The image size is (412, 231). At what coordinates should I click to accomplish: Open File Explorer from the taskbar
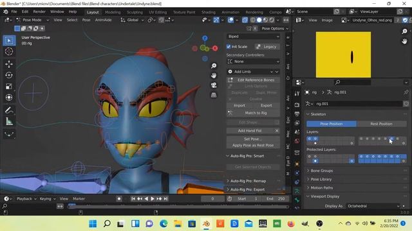tap(178, 224)
